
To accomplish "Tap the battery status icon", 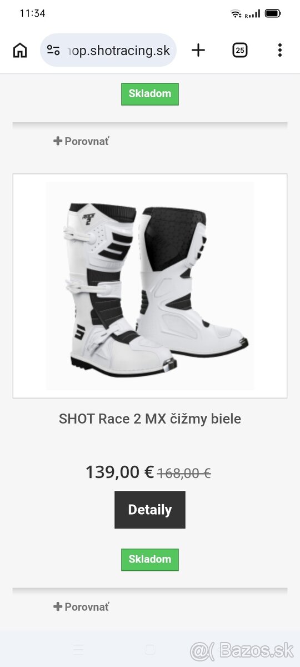I will point(273,13).
